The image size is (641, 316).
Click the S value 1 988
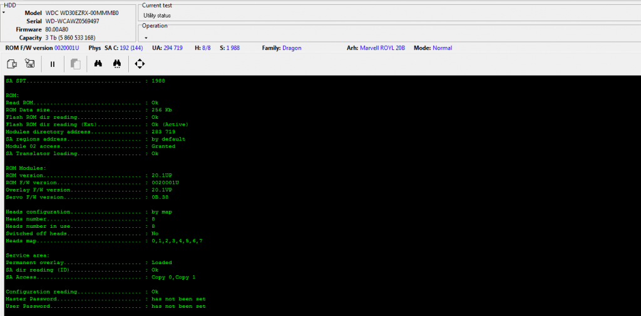[233, 48]
